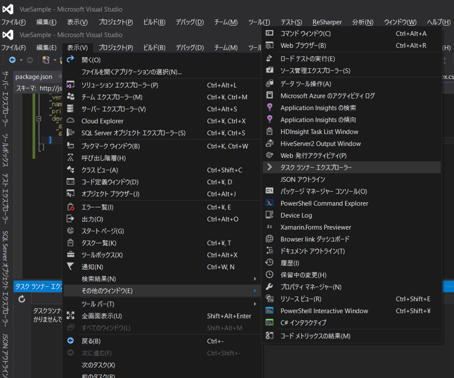
Task: Click the Error List icon
Action: (x=70, y=207)
